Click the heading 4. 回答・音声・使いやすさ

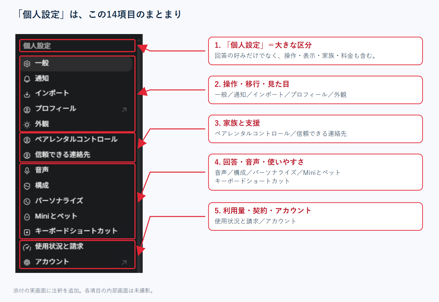pyautogui.click(x=259, y=162)
